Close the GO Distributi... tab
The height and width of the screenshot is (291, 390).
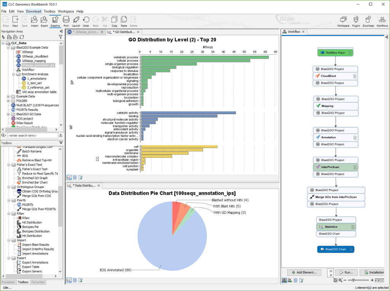click(x=138, y=32)
